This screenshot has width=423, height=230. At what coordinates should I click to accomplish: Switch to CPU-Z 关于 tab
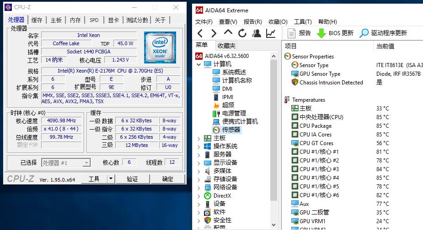(160, 20)
